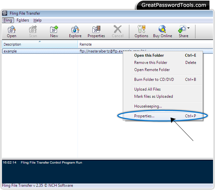215x190 pixels.
Task: Open the Folders menu
Action: point(23,20)
